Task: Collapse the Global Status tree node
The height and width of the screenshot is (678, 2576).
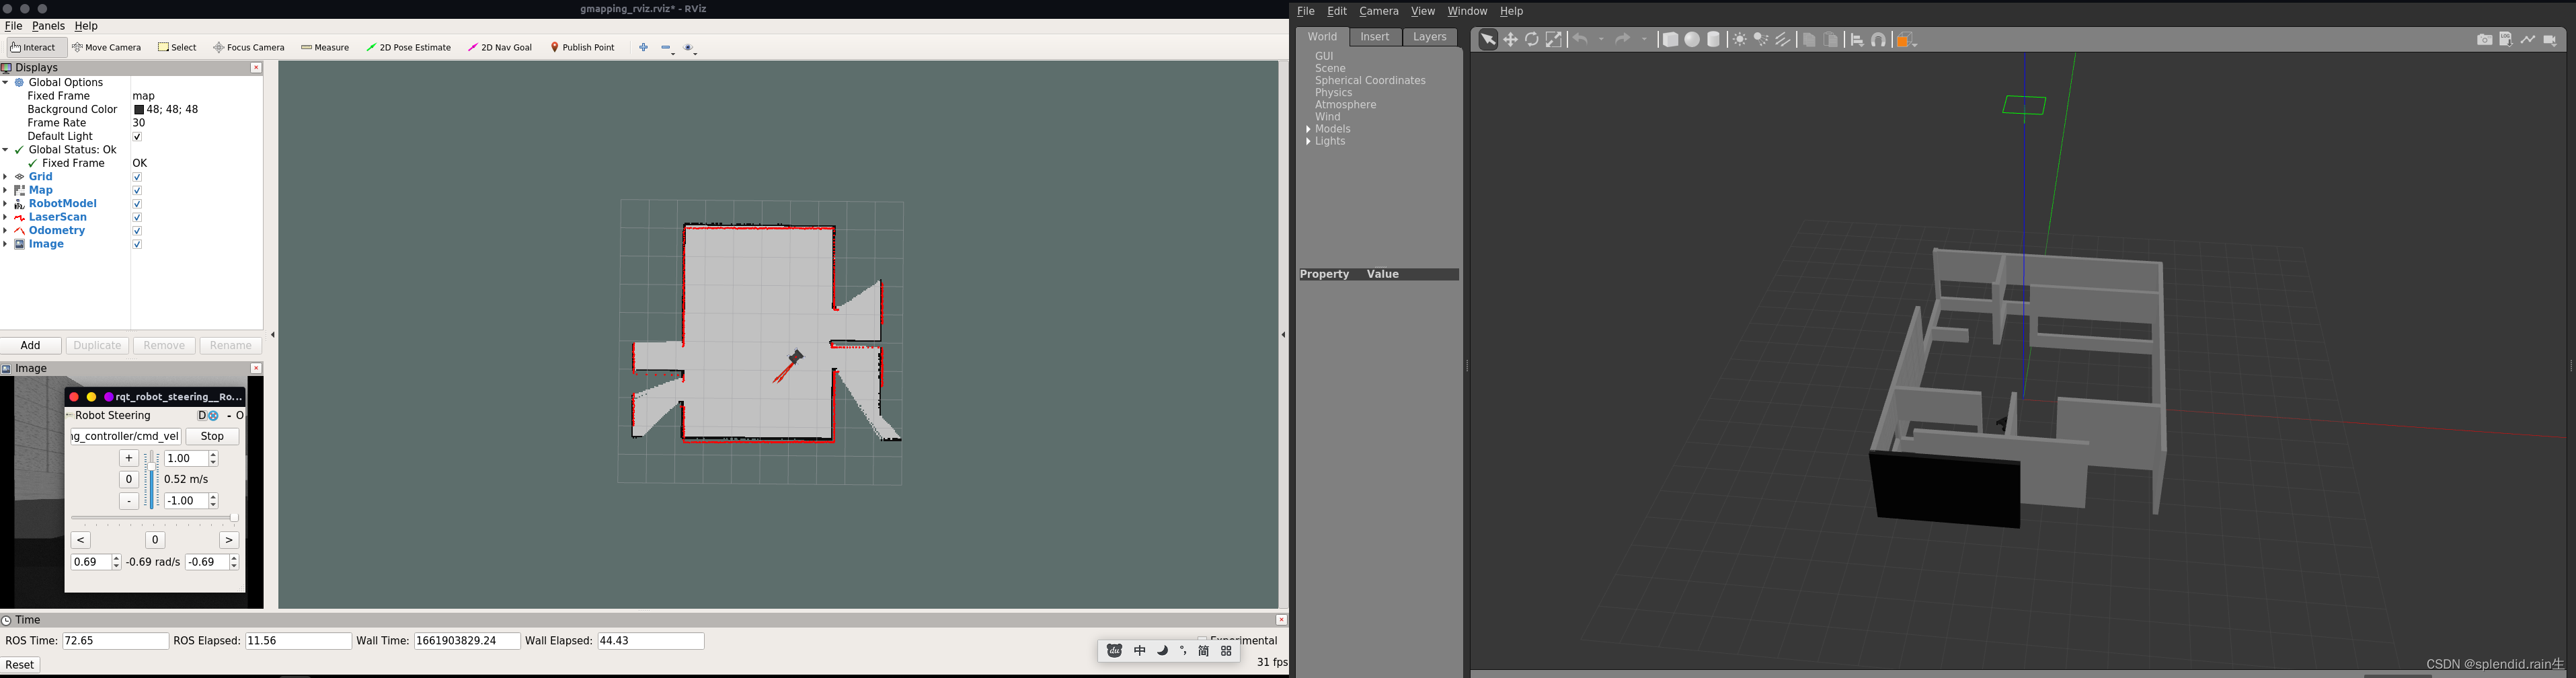Action: point(6,150)
